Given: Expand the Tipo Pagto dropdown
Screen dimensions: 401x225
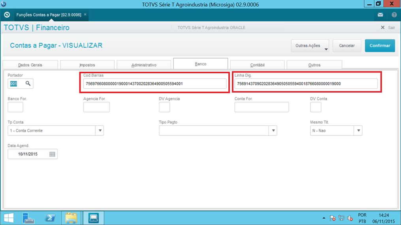Looking at the screenshot, I should tap(273, 130).
